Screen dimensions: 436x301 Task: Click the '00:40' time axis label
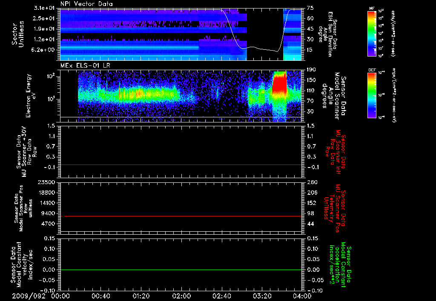[x=100, y=296]
